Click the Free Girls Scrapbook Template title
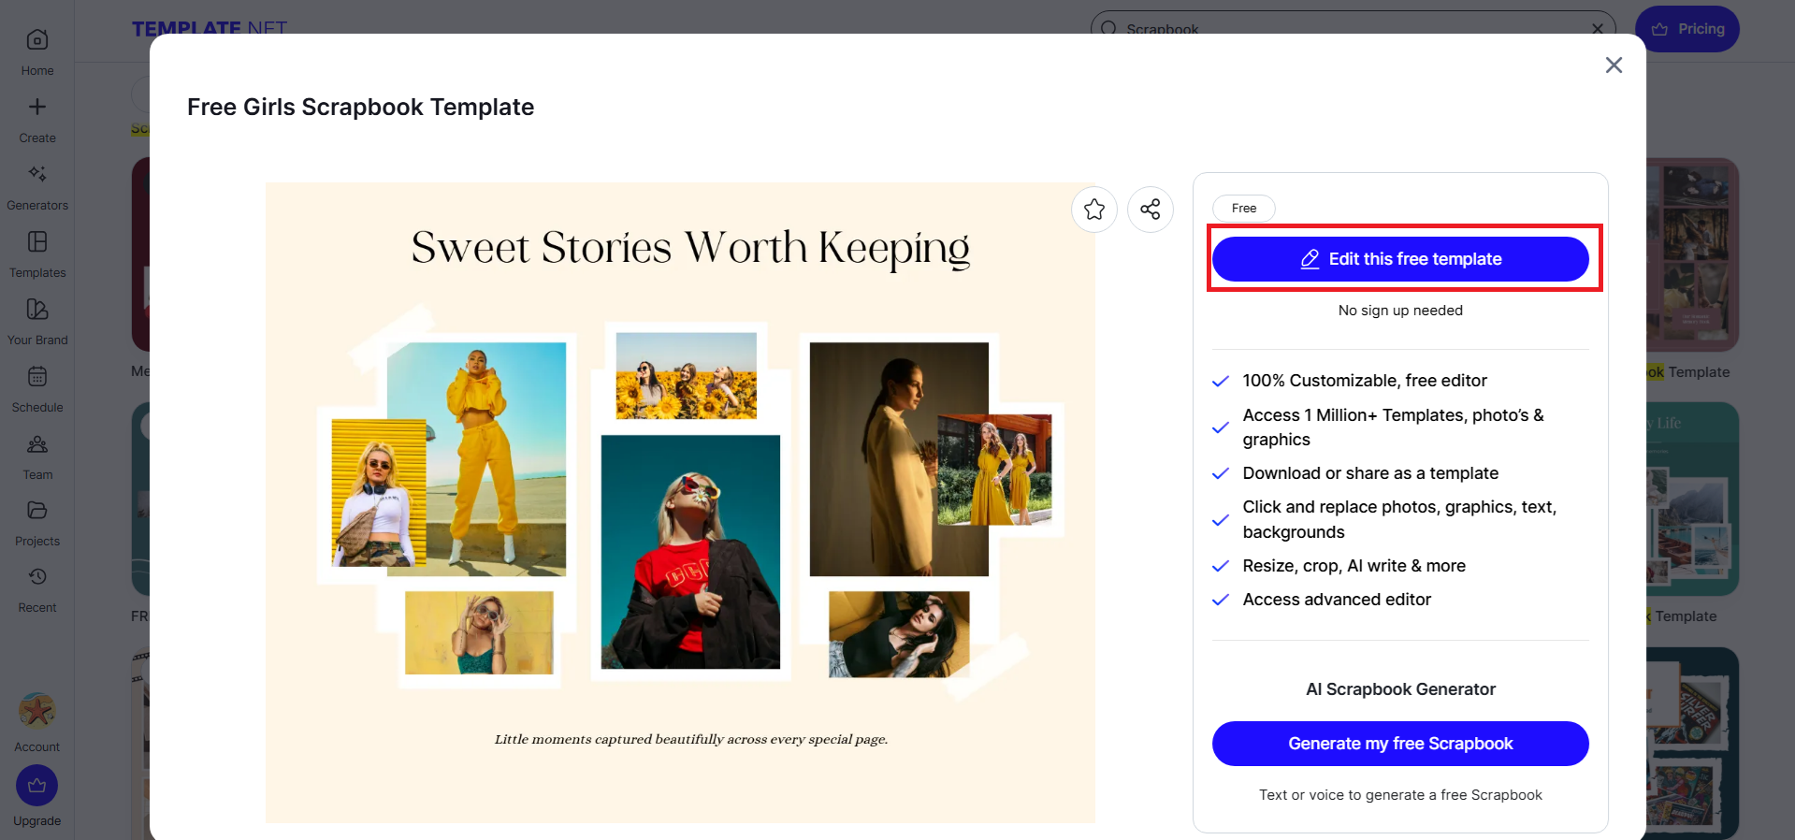The image size is (1795, 840). coord(361,108)
